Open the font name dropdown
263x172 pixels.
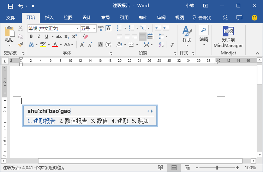pyautogui.click(x=77, y=28)
